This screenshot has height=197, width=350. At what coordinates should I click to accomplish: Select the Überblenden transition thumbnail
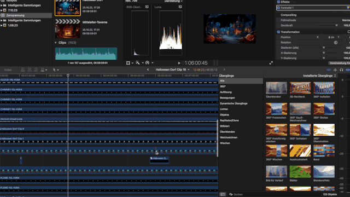276,88
